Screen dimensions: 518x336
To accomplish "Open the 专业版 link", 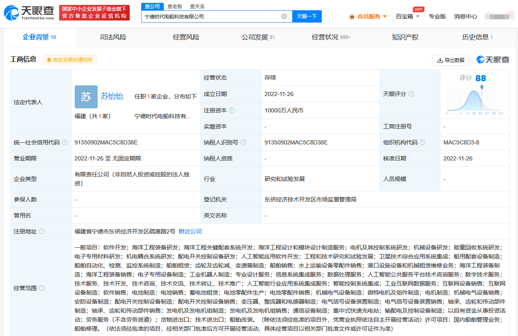I will [x=437, y=16].
